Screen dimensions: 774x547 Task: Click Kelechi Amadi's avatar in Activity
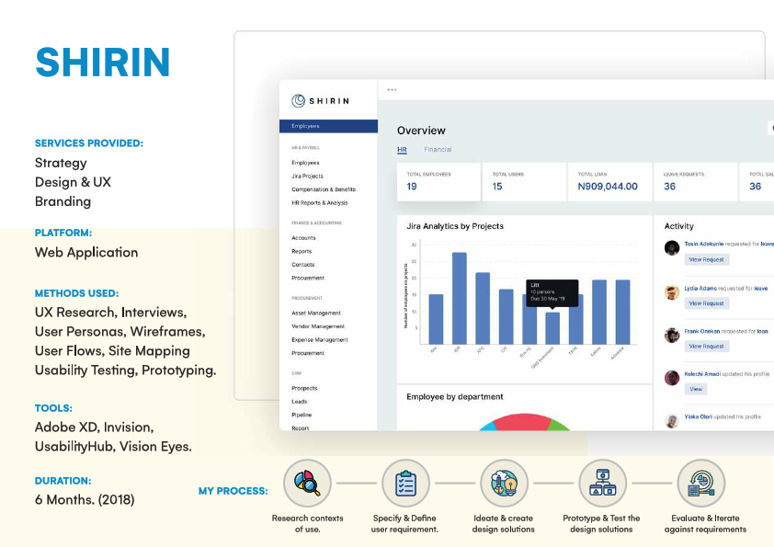pyautogui.click(x=672, y=378)
